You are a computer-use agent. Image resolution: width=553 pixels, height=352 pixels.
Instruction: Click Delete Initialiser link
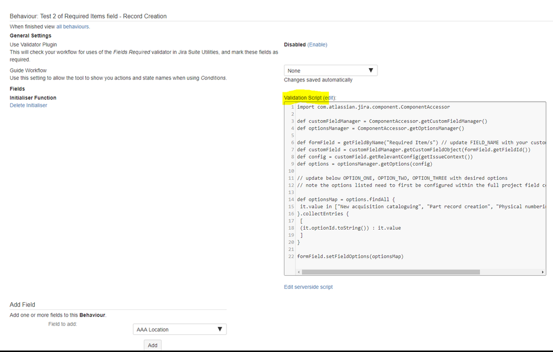pyautogui.click(x=28, y=105)
